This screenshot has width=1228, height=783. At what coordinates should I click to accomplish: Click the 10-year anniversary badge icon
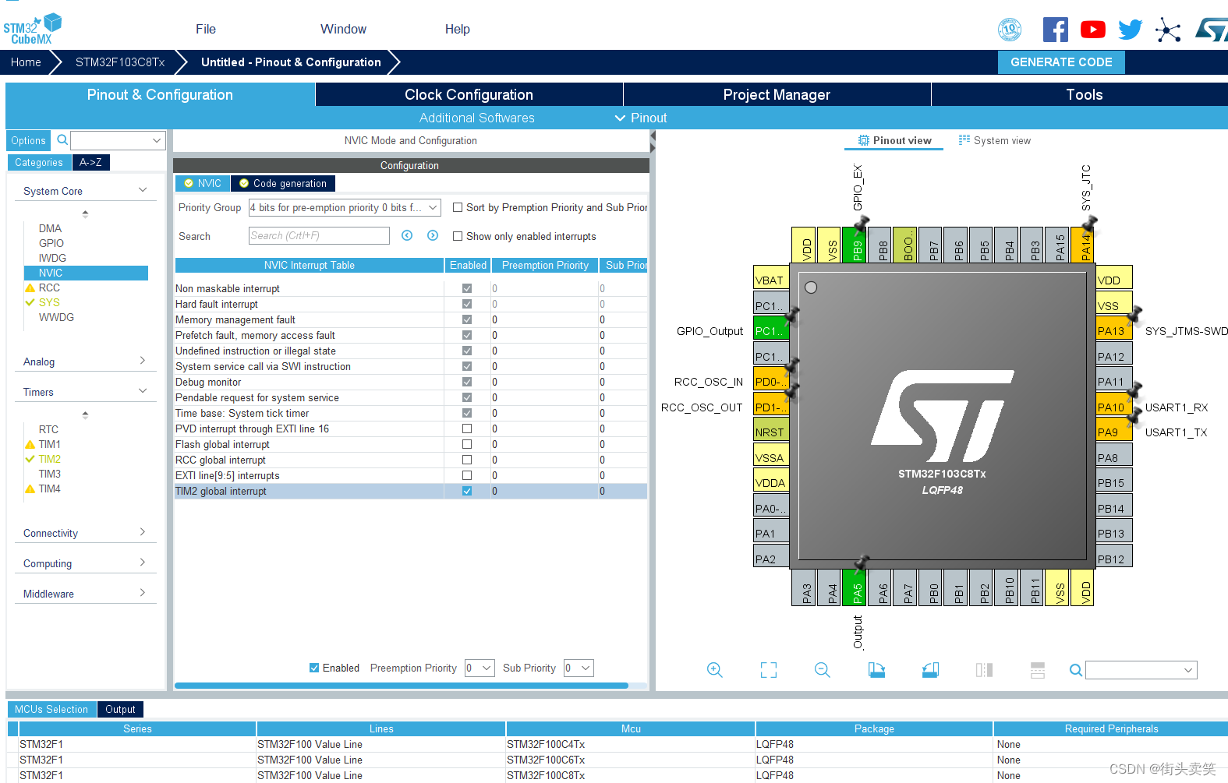click(x=1010, y=30)
